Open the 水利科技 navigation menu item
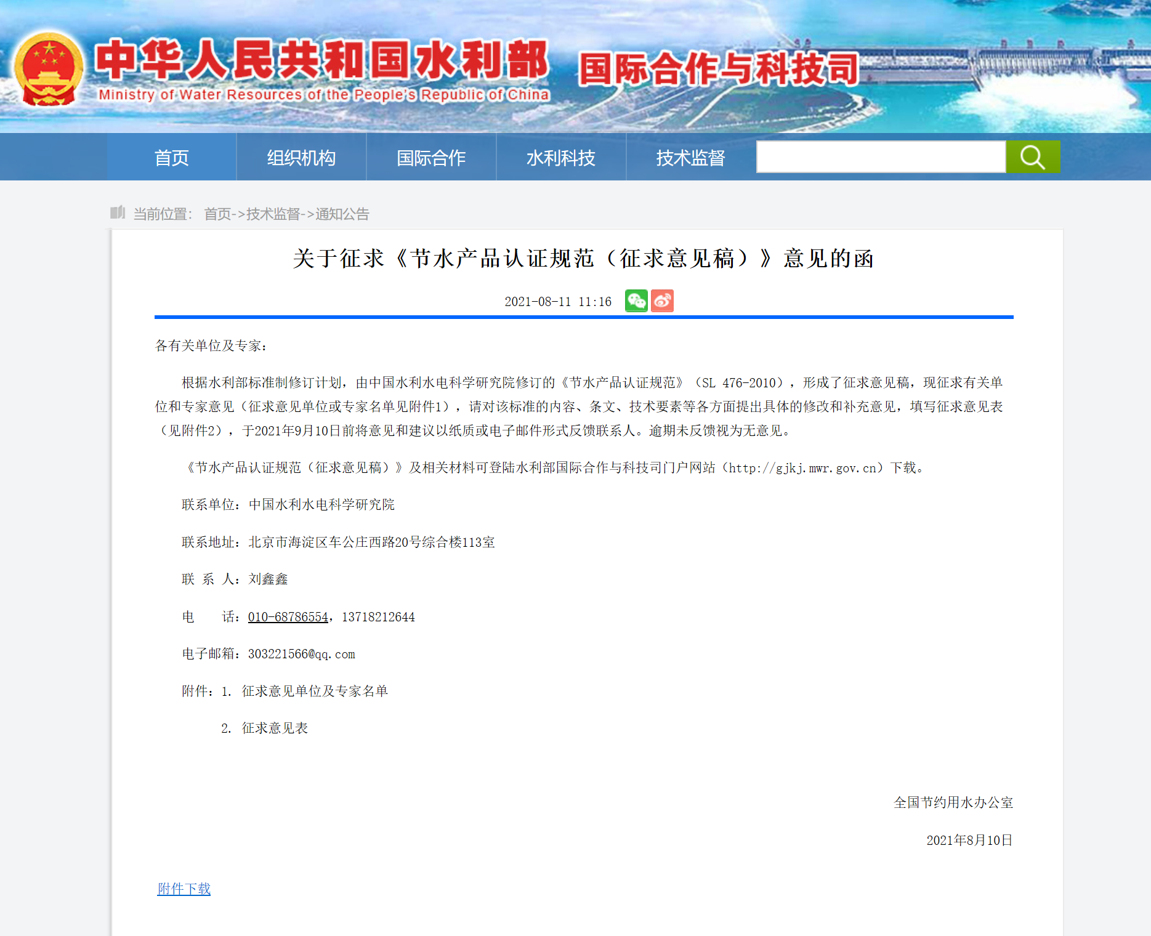Image resolution: width=1151 pixels, height=936 pixels. [561, 158]
